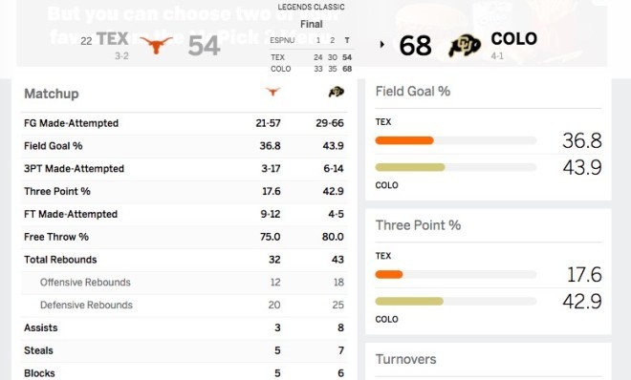Click the Colorado gold Field Goal % bar
631x380 pixels.
(x=409, y=167)
